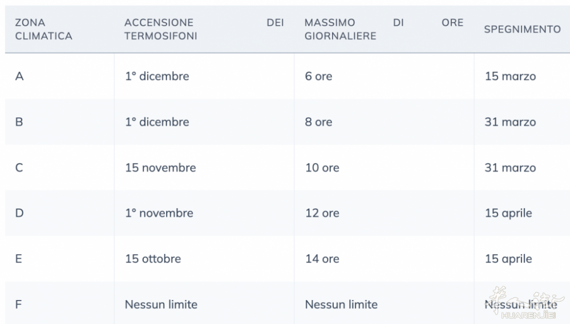This screenshot has height=324, width=570.
Task: Click zone E row label
Action: tap(18, 258)
